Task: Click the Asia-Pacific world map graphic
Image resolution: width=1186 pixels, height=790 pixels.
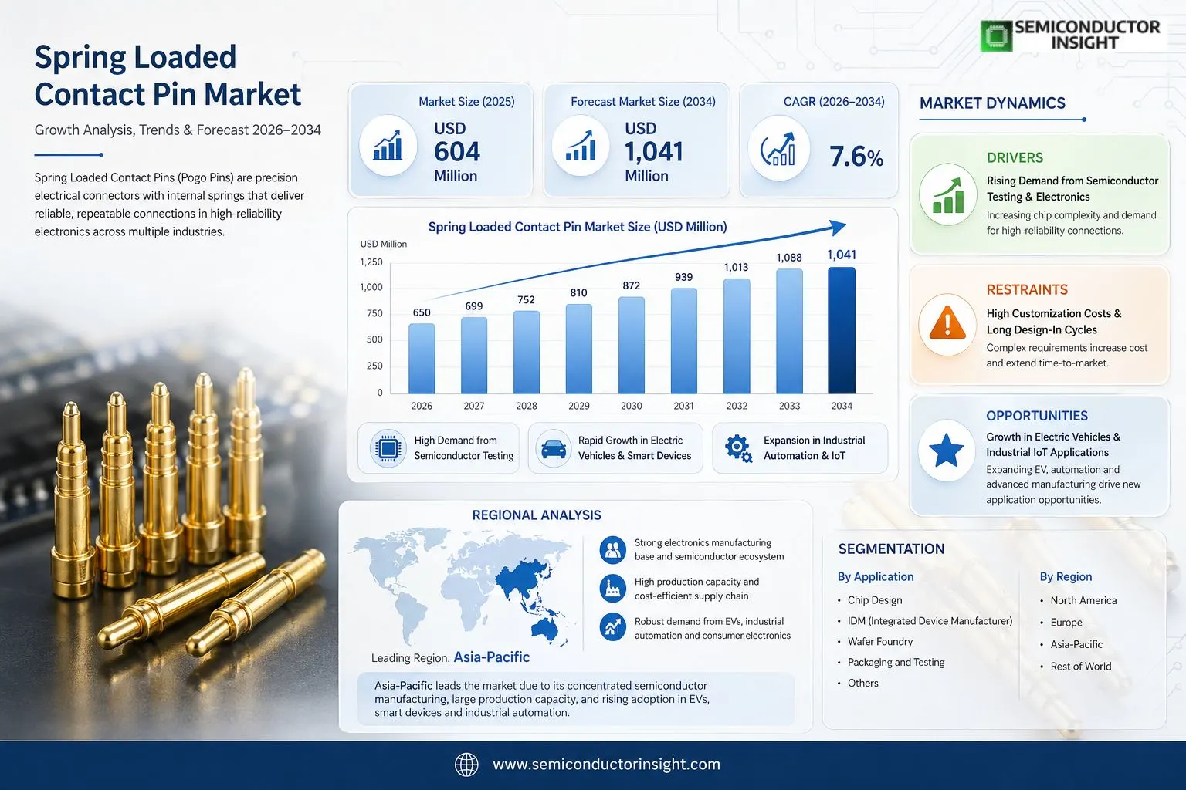Action: (462, 586)
